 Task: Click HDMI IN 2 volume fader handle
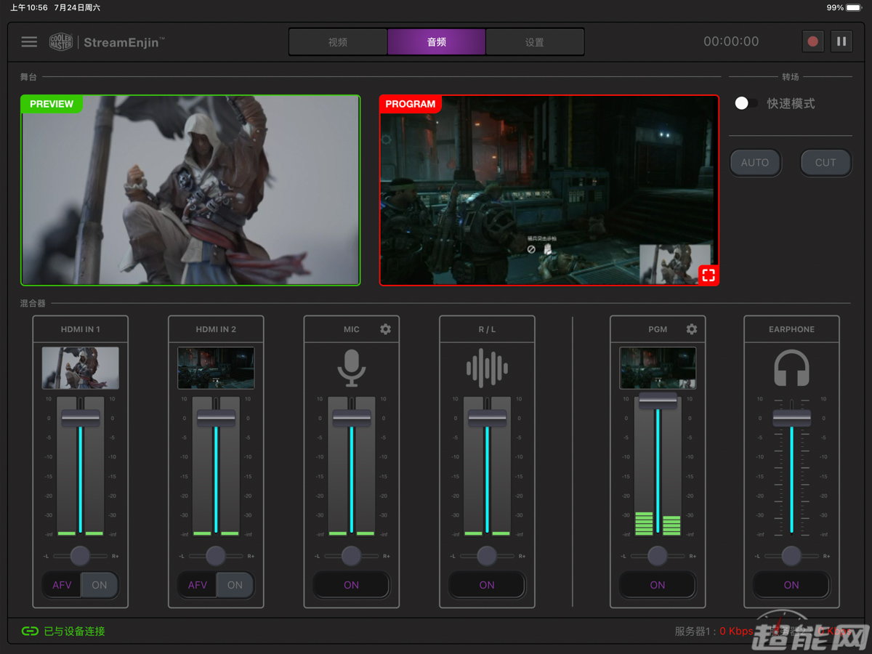[x=216, y=418]
